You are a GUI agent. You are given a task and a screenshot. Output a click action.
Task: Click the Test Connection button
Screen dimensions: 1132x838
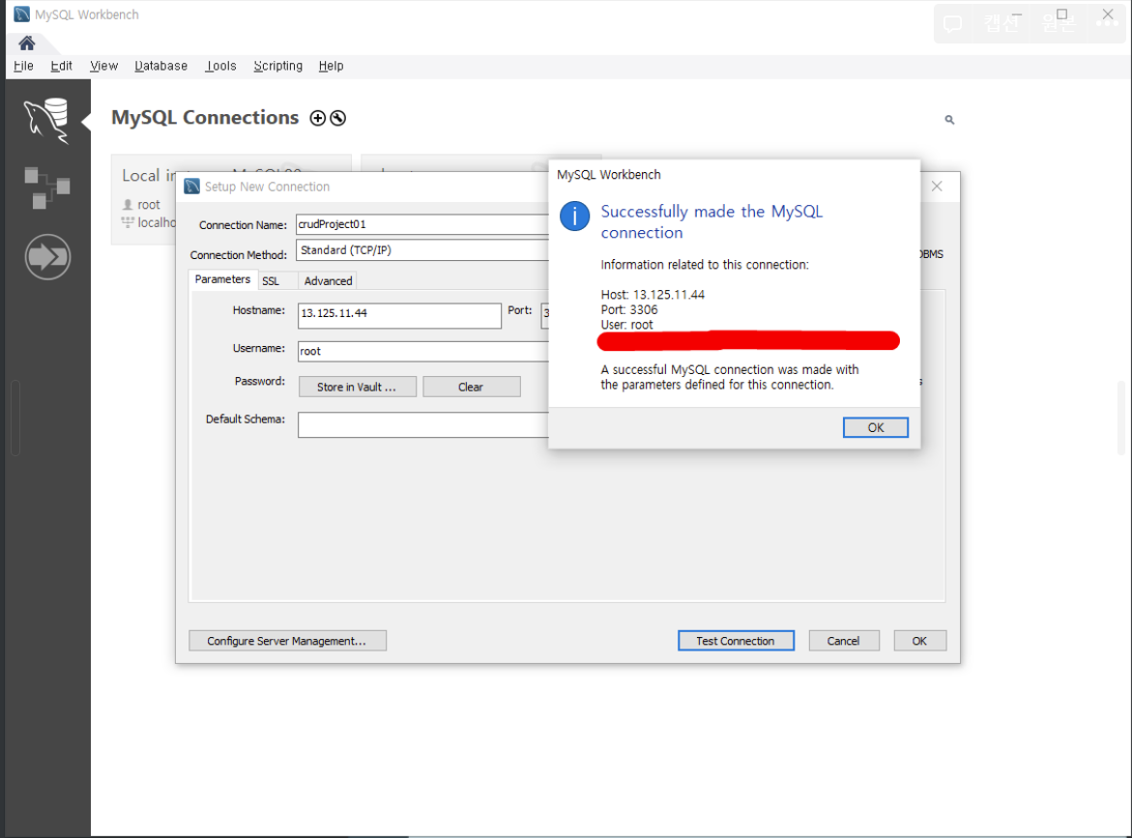(x=736, y=640)
